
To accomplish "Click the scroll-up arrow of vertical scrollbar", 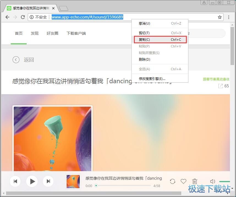I will point(232,25).
